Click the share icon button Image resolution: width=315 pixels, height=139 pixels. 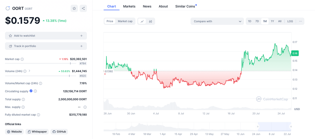pos(83,8)
